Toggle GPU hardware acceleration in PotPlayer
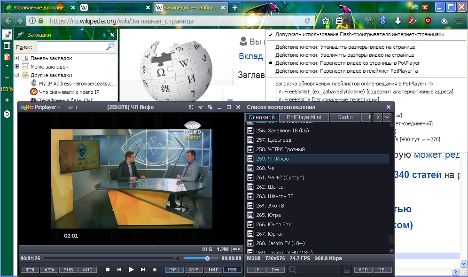Viewport: 468px width, 277px height. point(174,269)
